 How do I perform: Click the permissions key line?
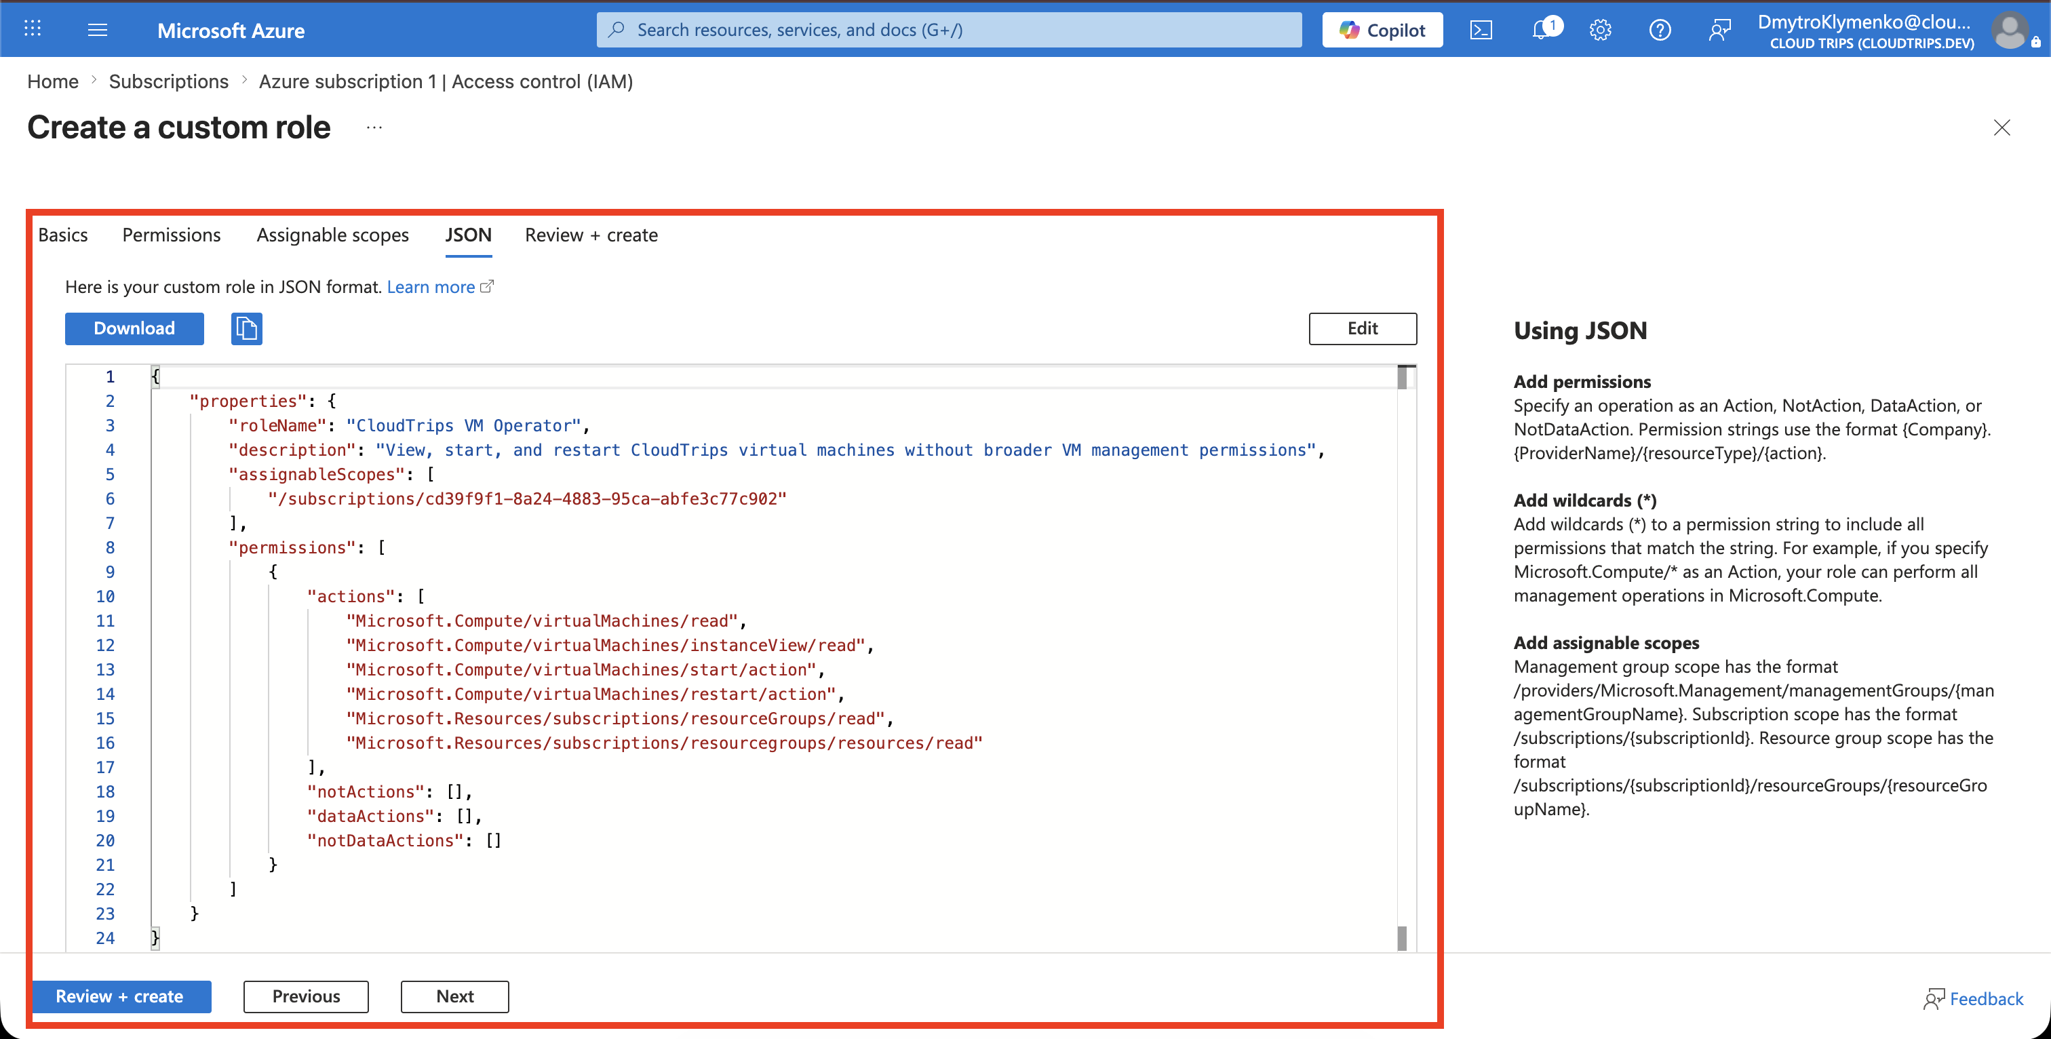click(x=307, y=547)
